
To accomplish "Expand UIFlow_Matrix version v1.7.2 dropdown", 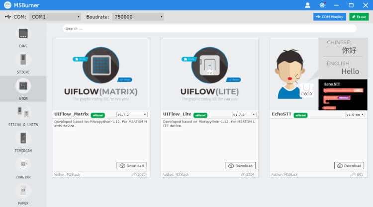I will pyautogui.click(x=132, y=114).
